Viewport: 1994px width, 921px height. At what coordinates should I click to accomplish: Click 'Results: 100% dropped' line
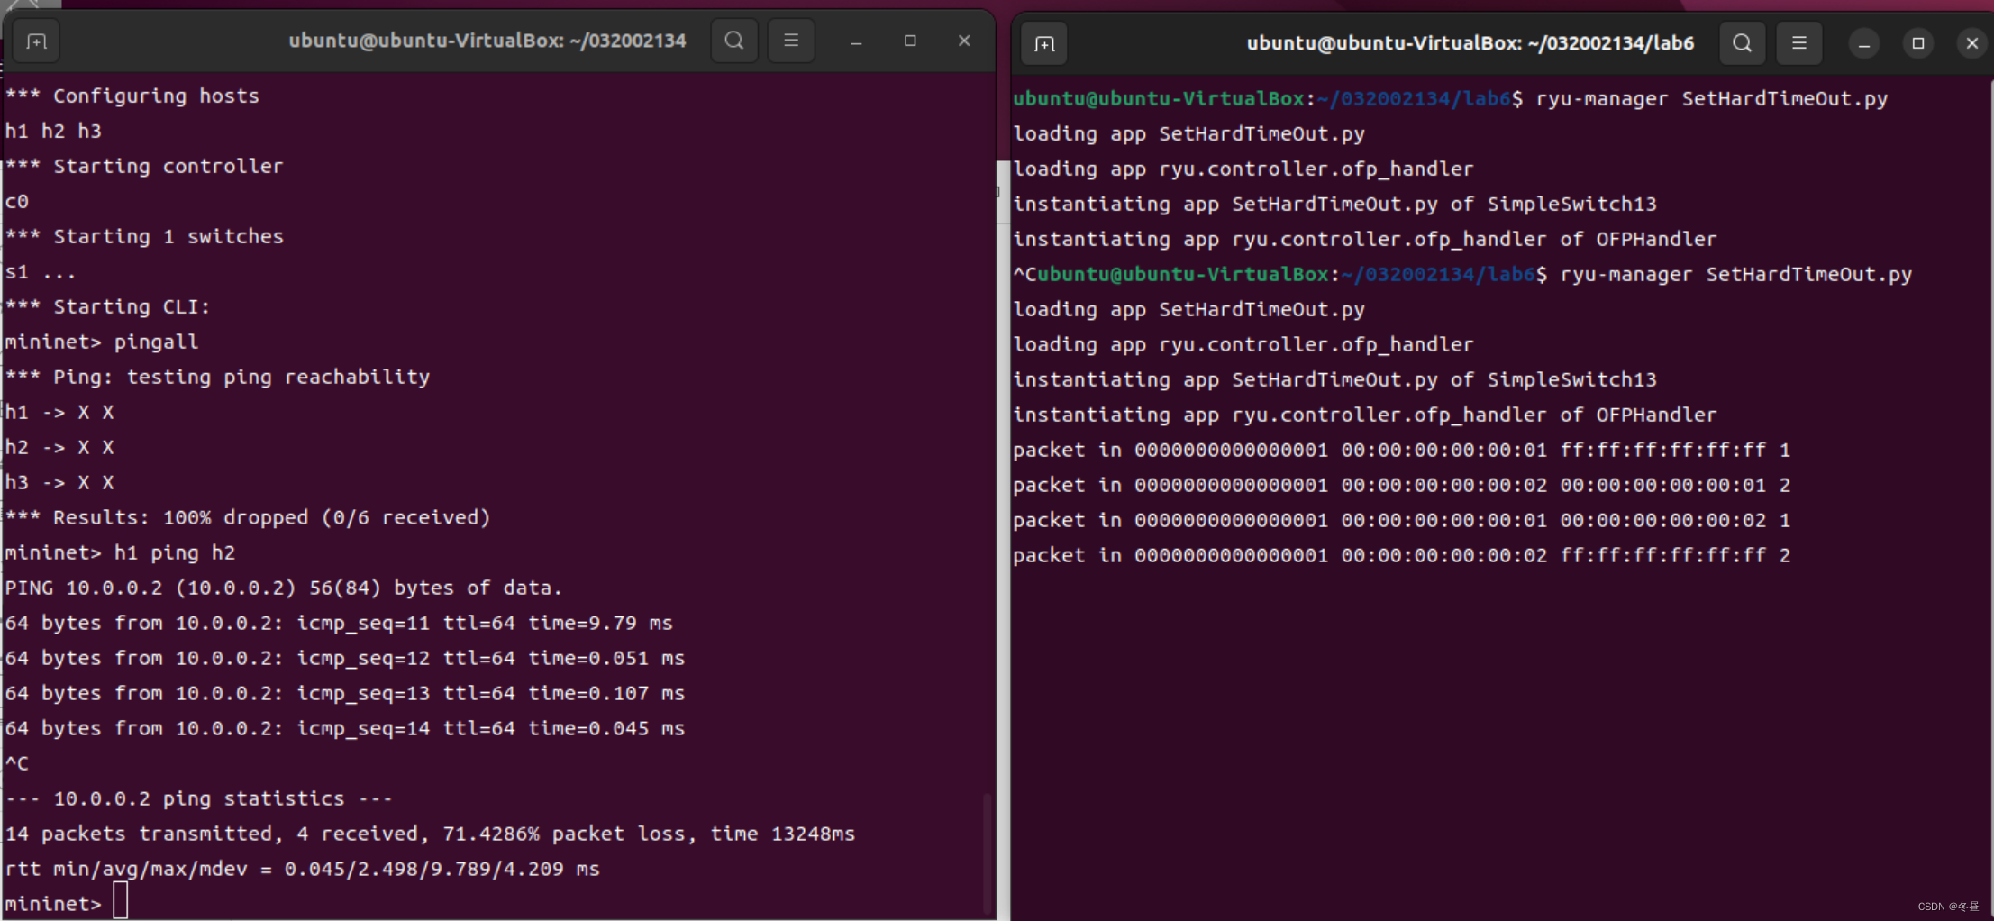[x=248, y=517]
